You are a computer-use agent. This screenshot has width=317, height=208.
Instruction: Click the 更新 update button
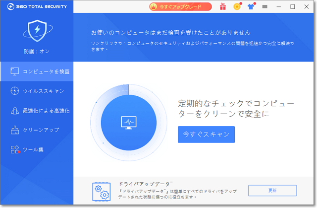coord(272,191)
